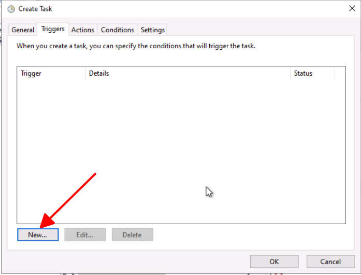Select the Triggers tab
Viewport: 361px width, 275px height.
pos(53,30)
